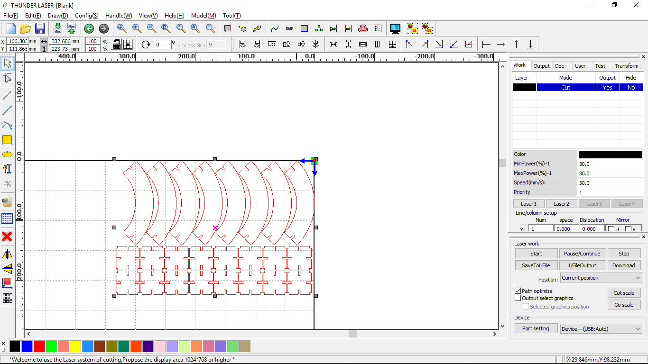This screenshot has height=364, width=648.
Task: Select the yellow Rectangle drawing tool
Action: [x=7, y=140]
